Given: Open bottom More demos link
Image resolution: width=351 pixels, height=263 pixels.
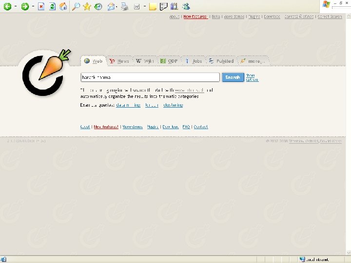Looking at the screenshot, I should click(133, 127).
